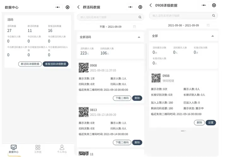Click the 活码 section heading
The image size is (227, 157).
pos(10,20)
